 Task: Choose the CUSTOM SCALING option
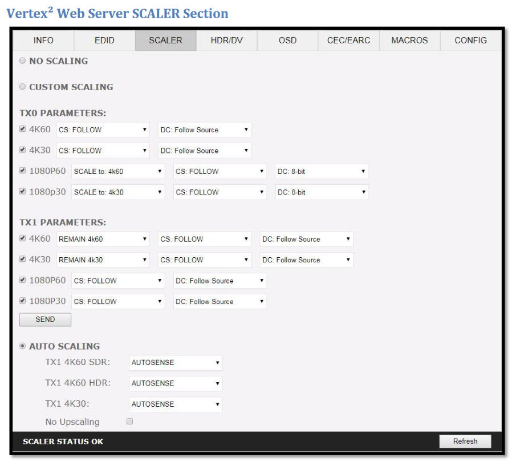point(23,87)
